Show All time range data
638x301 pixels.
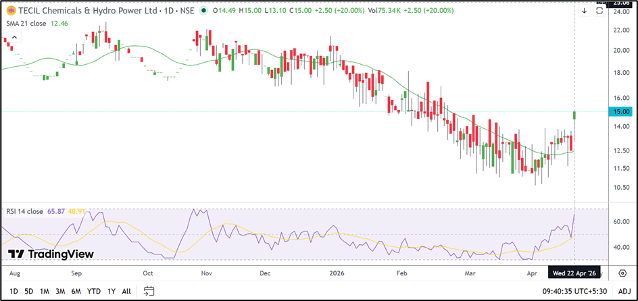[126, 292]
